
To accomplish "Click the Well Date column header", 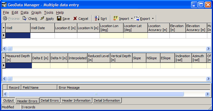I will click(x=43, y=28).
